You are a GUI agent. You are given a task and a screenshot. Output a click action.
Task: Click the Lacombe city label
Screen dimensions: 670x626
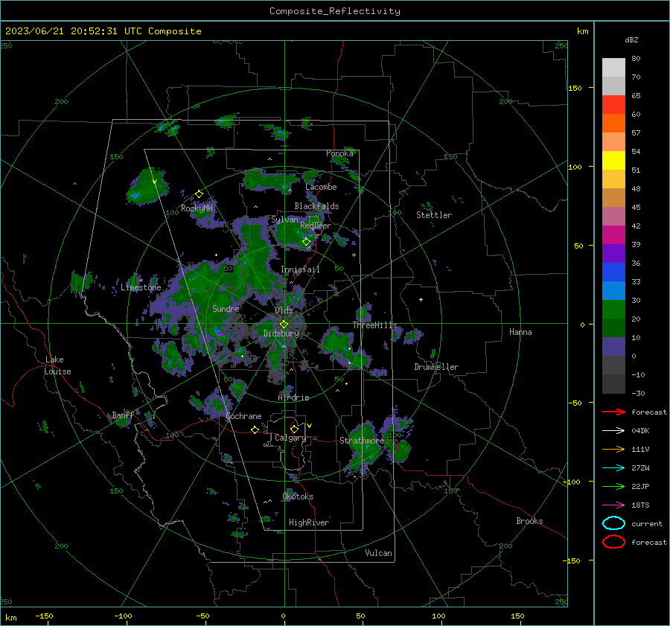point(321,187)
